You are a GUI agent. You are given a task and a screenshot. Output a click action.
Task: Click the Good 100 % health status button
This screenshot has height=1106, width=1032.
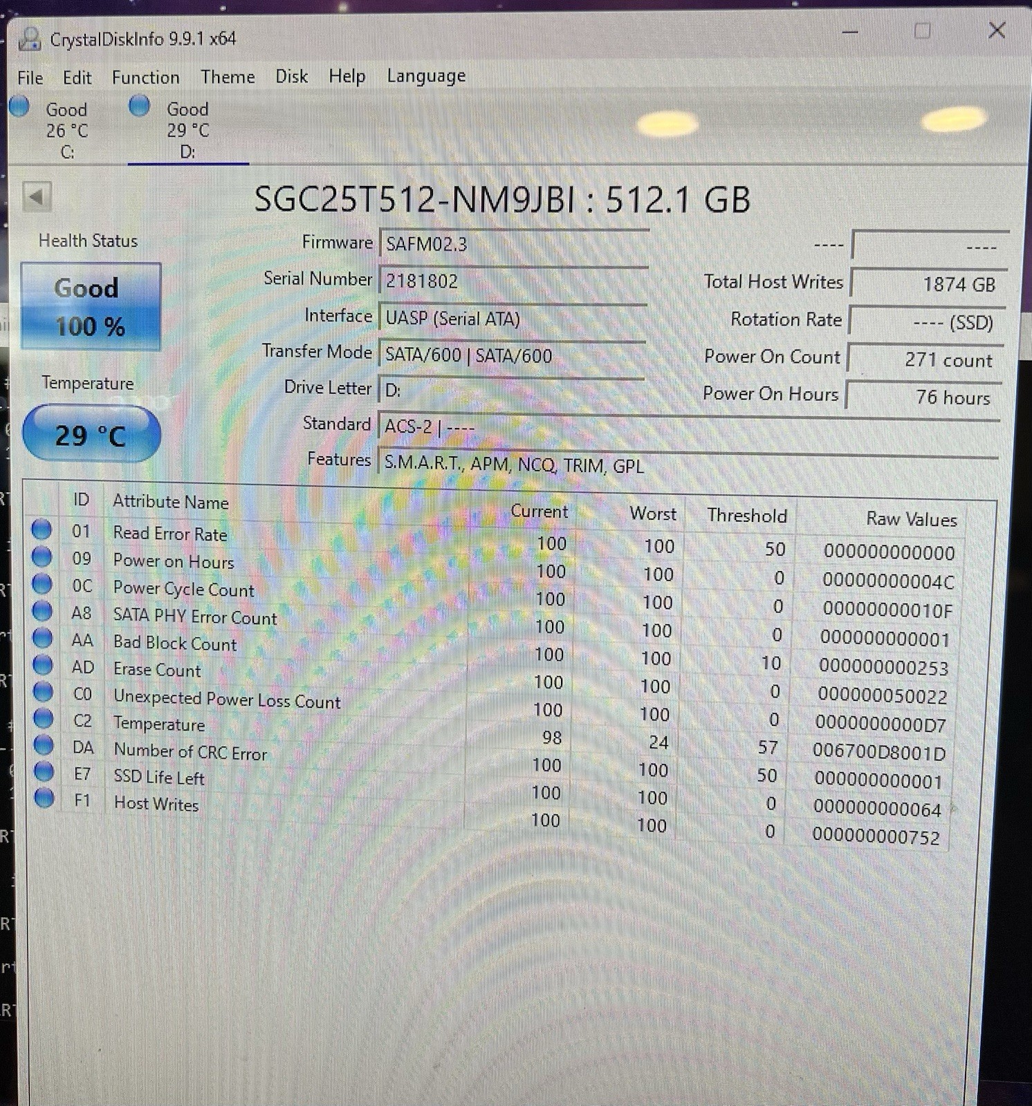[x=91, y=306]
